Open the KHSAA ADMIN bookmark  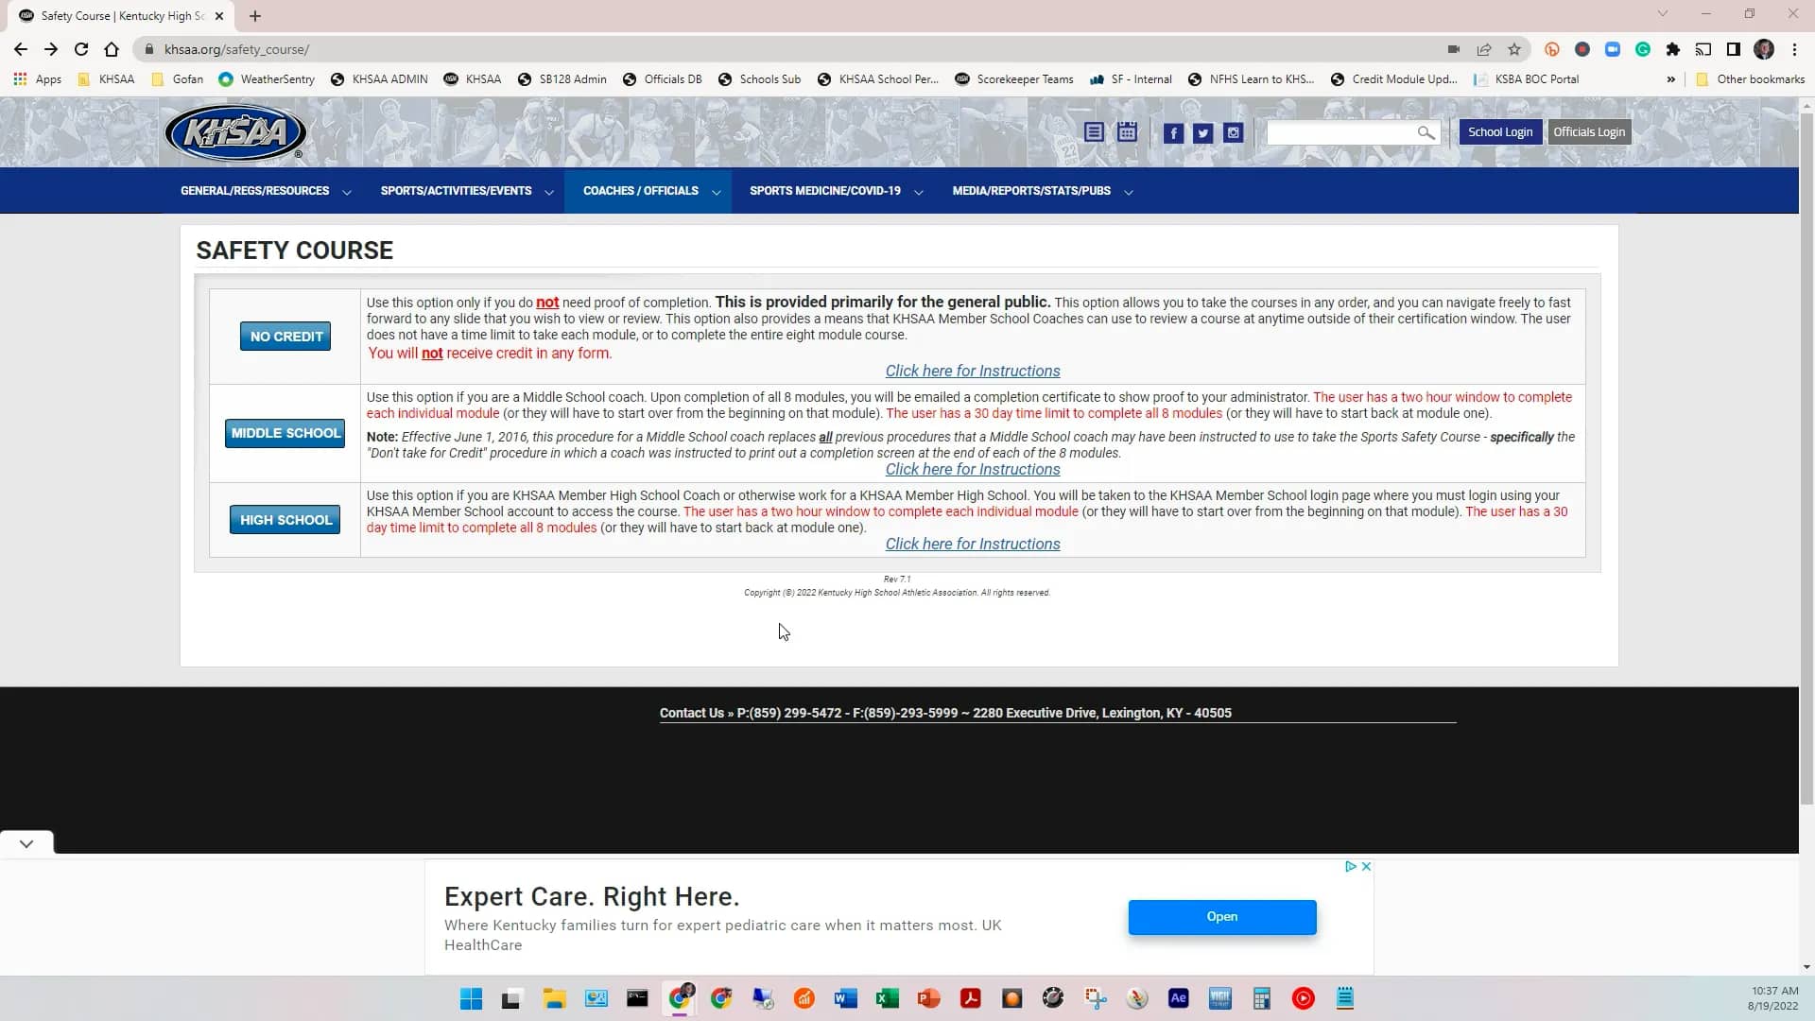(x=379, y=79)
